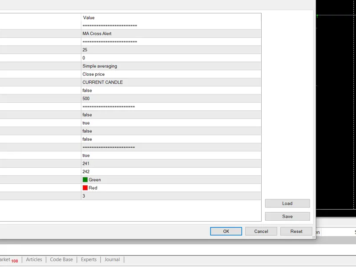This screenshot has width=356, height=267.
Task: Switch to the Code Base tab
Action: [61, 259]
